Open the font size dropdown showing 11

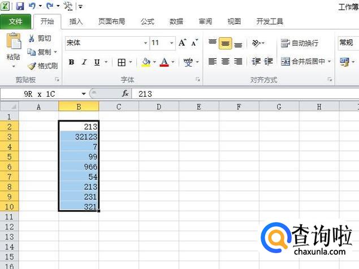pos(171,43)
